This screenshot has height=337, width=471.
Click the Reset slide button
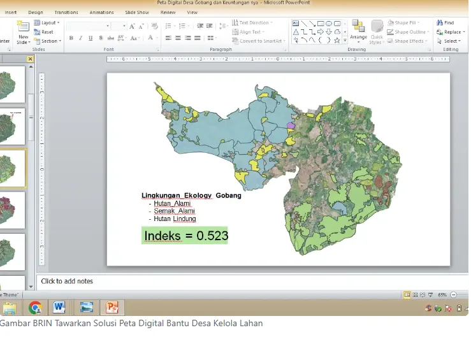(x=43, y=32)
